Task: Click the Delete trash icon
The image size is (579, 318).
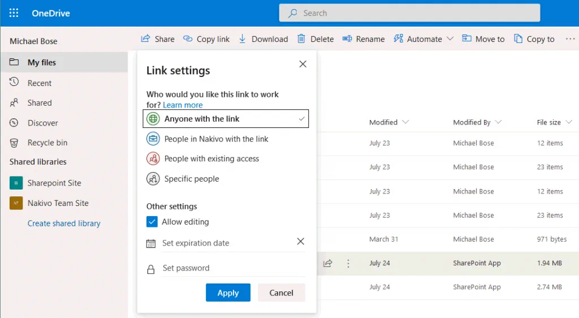Action: click(302, 38)
